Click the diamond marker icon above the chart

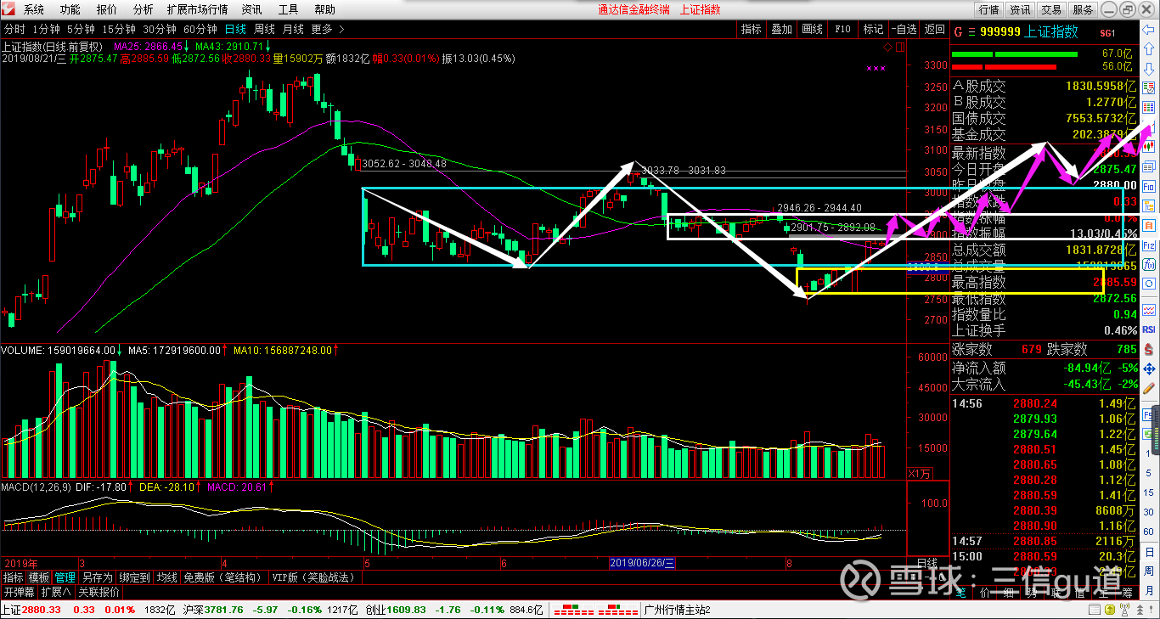point(887,47)
